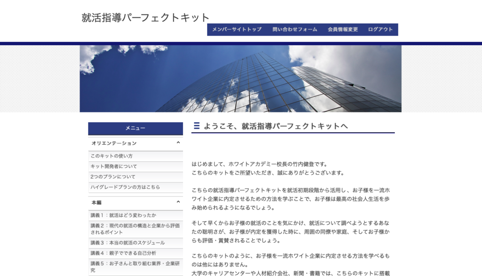The width and height of the screenshot is (482, 276).
Task: Open 問い合わせフォーム navigation item
Action: pyautogui.click(x=295, y=30)
